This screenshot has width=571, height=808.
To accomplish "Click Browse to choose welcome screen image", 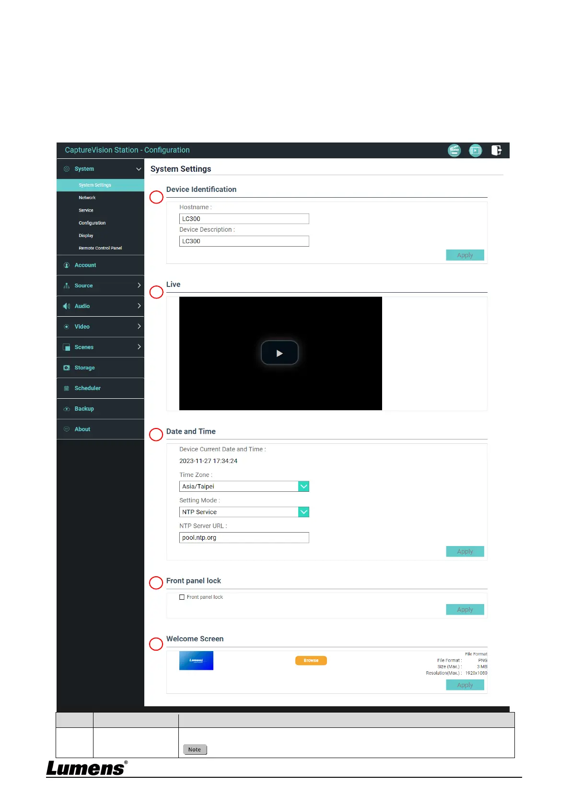I will tap(311, 661).
